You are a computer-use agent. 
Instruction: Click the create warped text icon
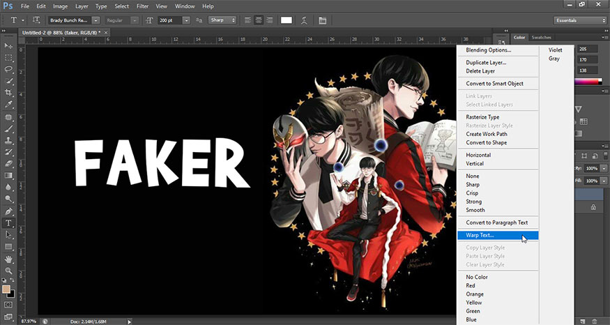point(304,20)
